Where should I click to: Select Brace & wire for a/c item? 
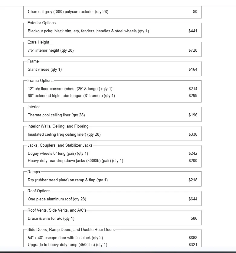(x=51, y=219)
